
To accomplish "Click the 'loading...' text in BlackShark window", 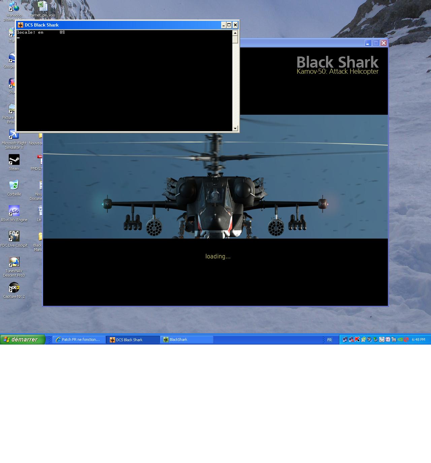I will pos(218,256).
